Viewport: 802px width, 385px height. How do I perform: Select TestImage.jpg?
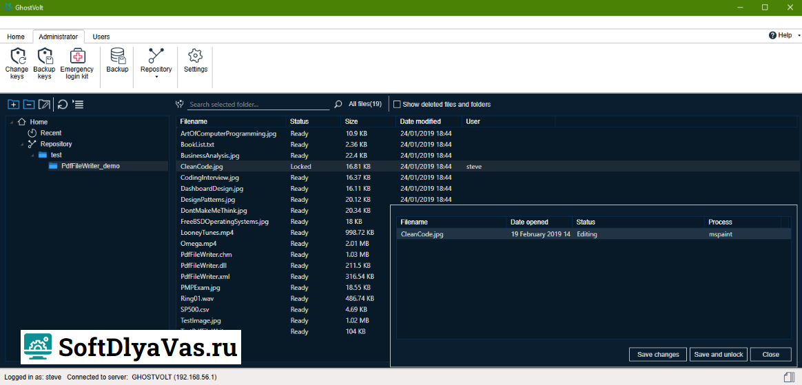pos(200,320)
